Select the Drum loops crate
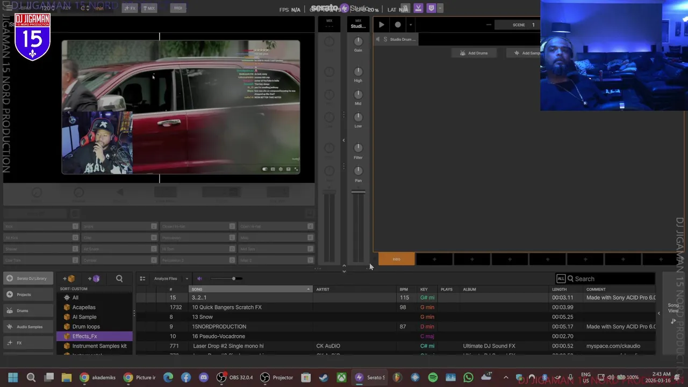Viewport: 688px width, 387px height. click(x=95, y=327)
